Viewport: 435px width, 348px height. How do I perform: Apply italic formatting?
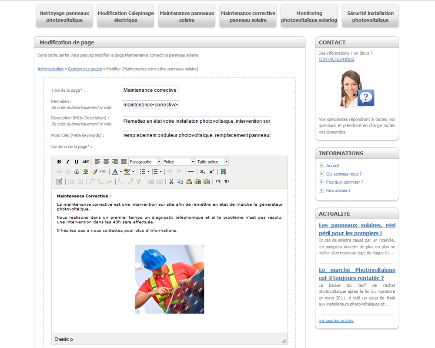click(68, 162)
